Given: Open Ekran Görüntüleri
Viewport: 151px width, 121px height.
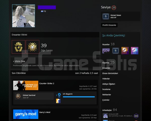Looking at the screenshot, I should [110, 73].
